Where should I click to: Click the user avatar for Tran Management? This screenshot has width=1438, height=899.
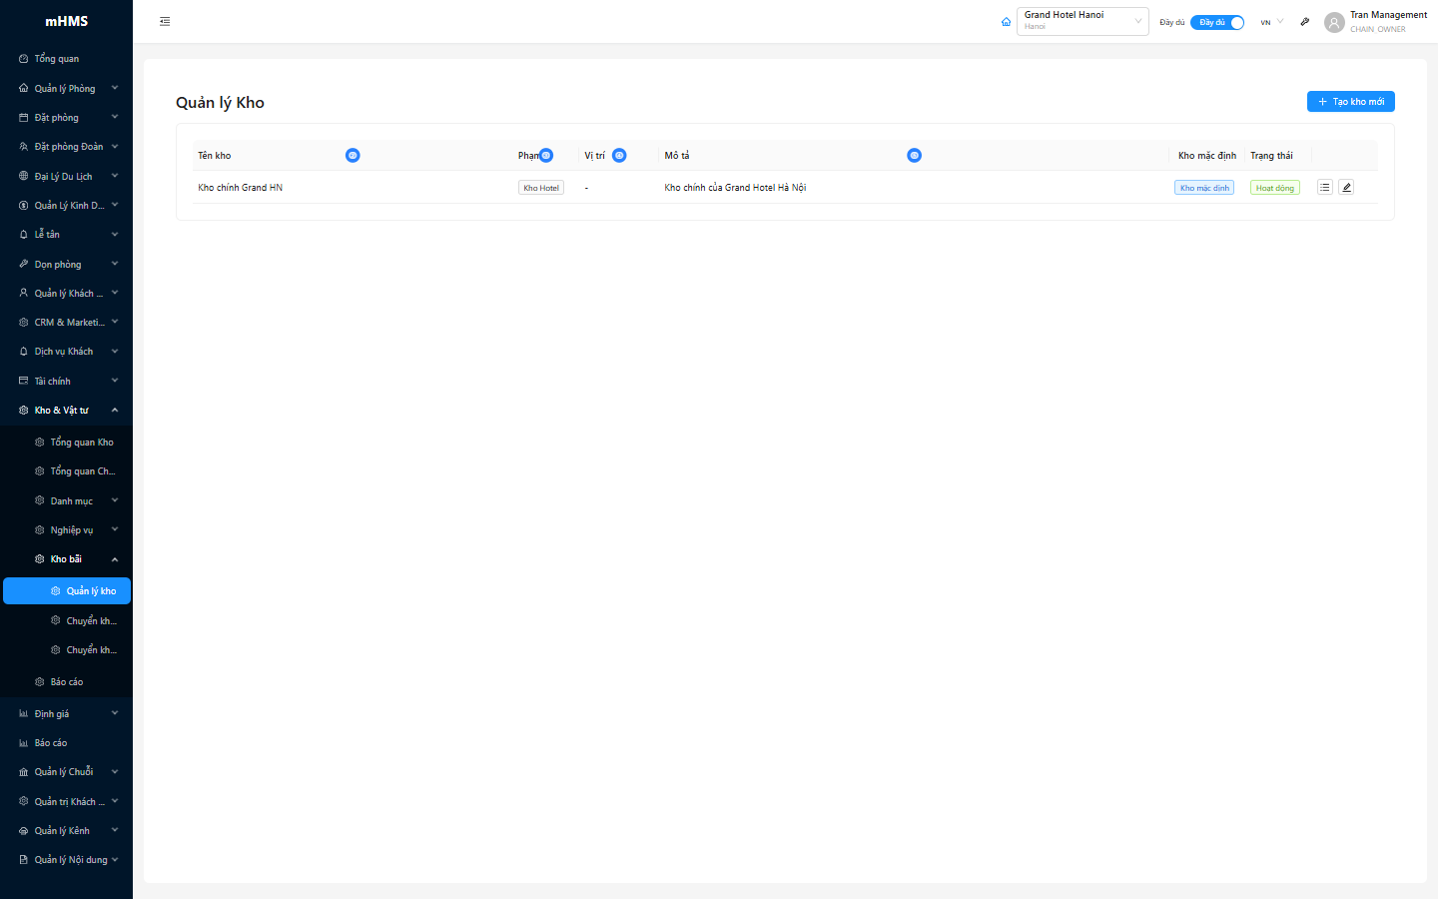(1334, 22)
